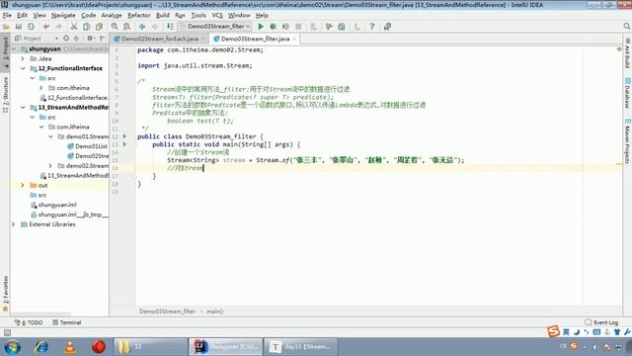632x356 pixels.
Task: Open VLC media player from taskbar
Action: pos(70,347)
